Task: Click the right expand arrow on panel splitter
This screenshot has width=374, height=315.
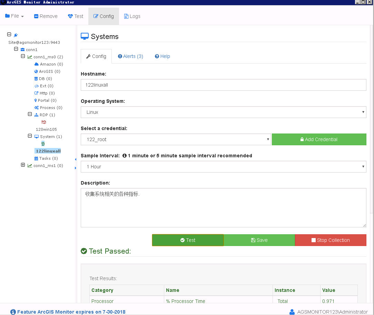Action: 76,168
